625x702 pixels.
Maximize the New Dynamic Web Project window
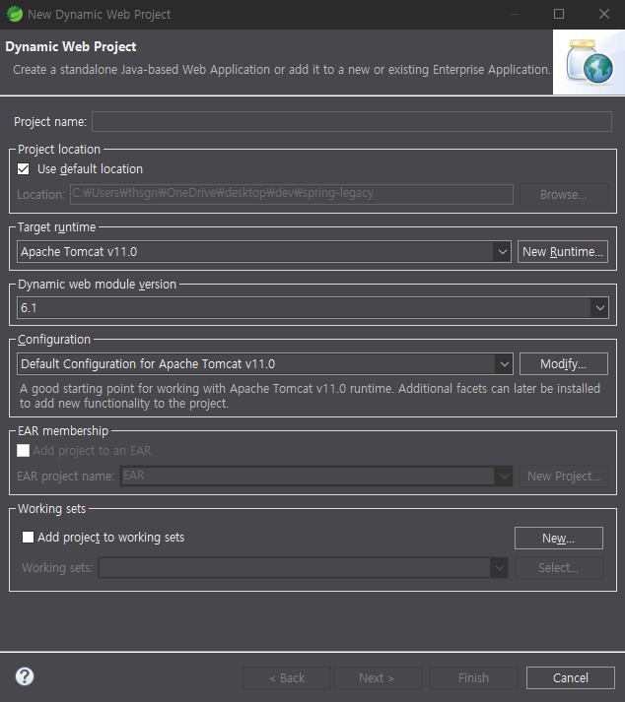559,14
